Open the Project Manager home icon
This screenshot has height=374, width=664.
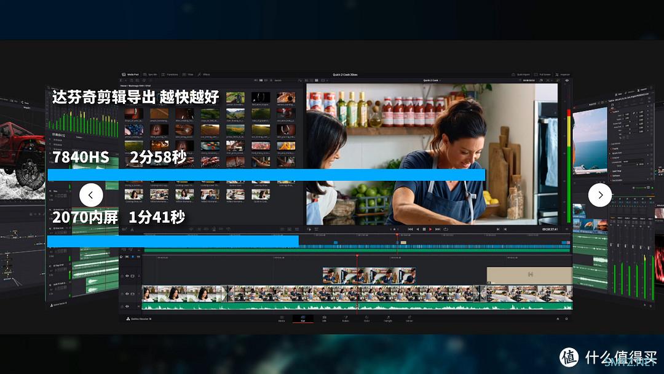tap(558, 319)
